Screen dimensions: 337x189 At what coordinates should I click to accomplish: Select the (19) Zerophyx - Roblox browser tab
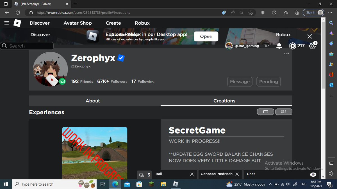41,4
